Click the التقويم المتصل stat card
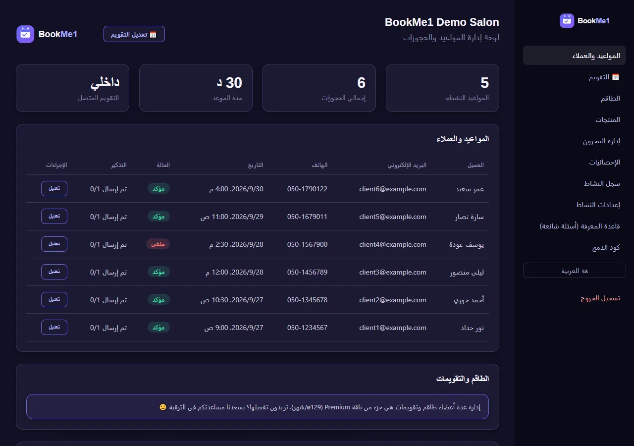 coord(72,88)
